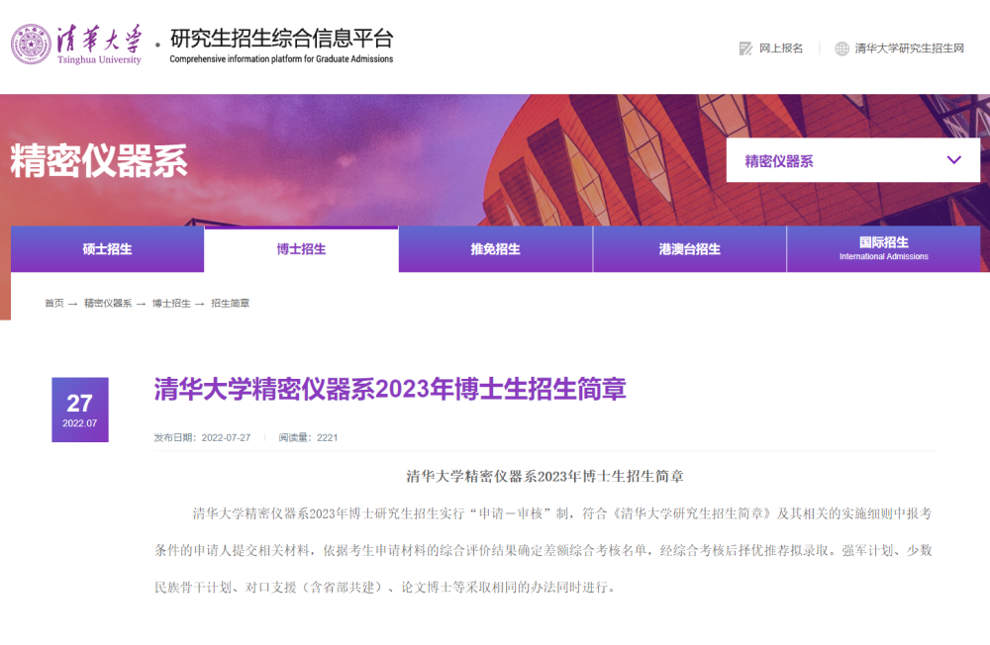Switch to the 硕士招生 tab
The image size is (990, 645).
pyautogui.click(x=107, y=249)
